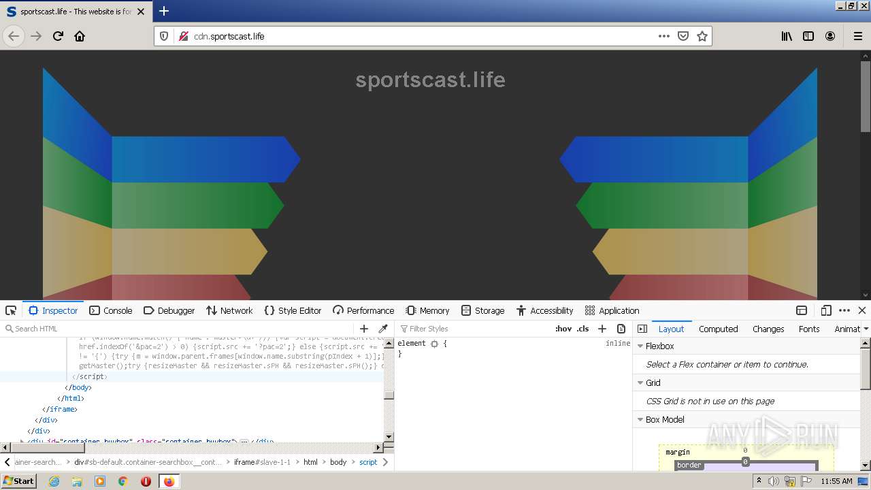Switch to the Console panel
Screen dimensions: 871x490
click(x=111, y=310)
